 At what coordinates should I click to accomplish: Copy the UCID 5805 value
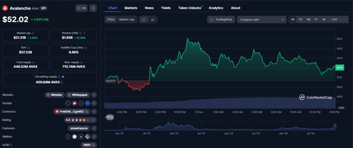(x=93, y=145)
